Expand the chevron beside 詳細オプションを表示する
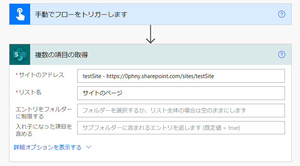300x166 pixels. coord(89,147)
